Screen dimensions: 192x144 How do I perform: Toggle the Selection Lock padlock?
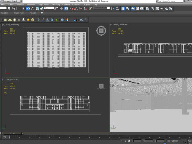[x=126, y=141]
